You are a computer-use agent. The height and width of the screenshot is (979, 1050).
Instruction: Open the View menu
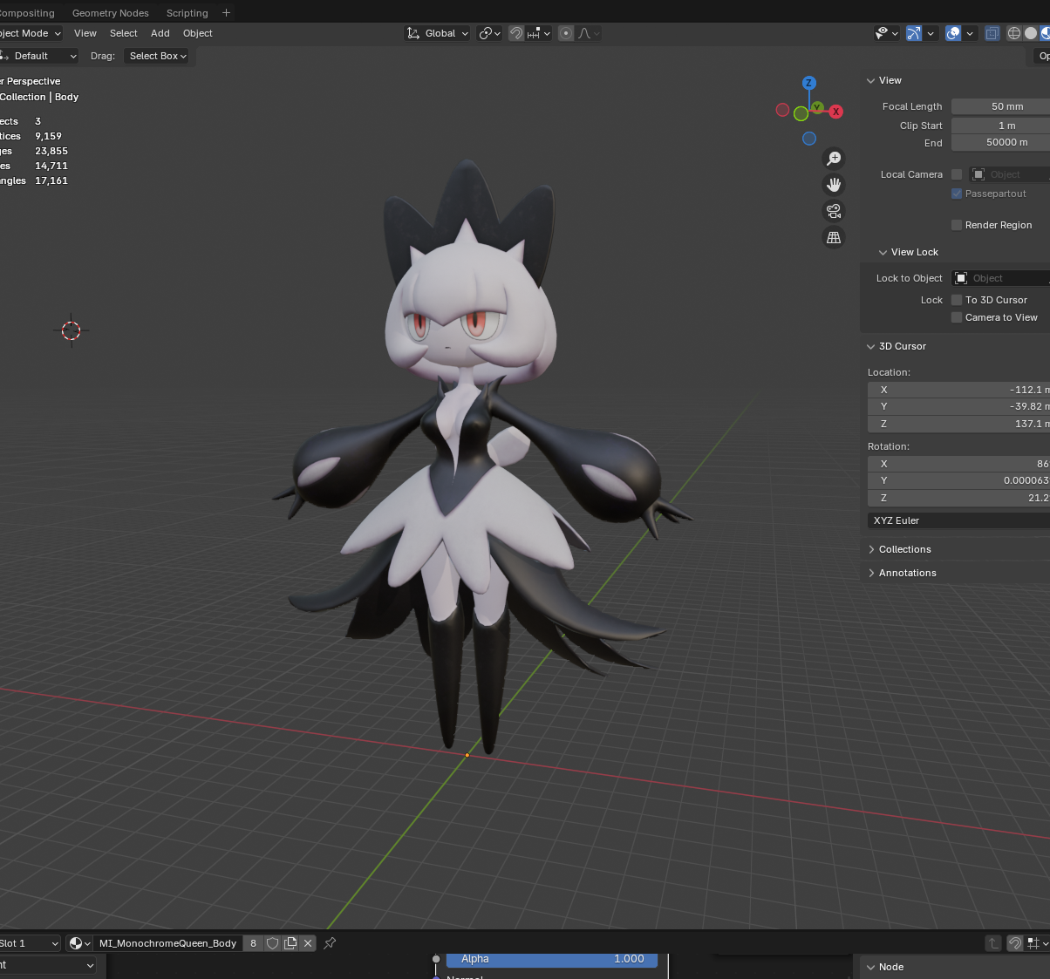pyautogui.click(x=85, y=33)
